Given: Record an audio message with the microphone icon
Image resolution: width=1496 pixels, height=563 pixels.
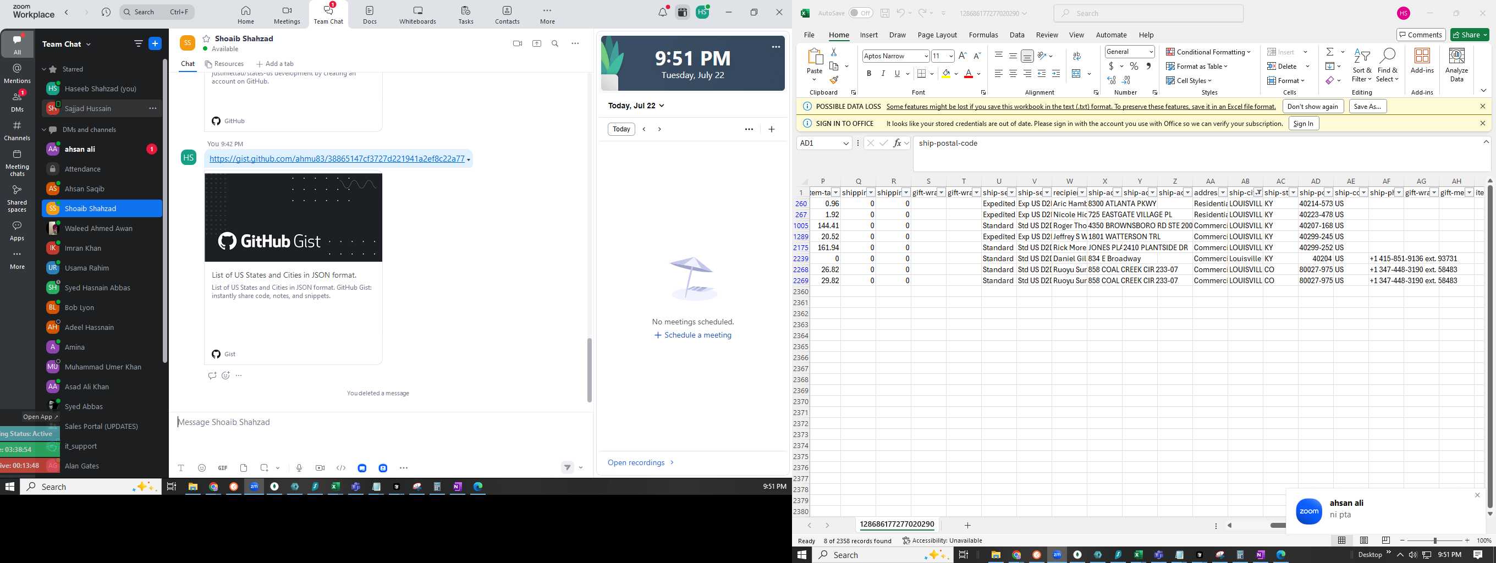Looking at the screenshot, I should click(299, 468).
